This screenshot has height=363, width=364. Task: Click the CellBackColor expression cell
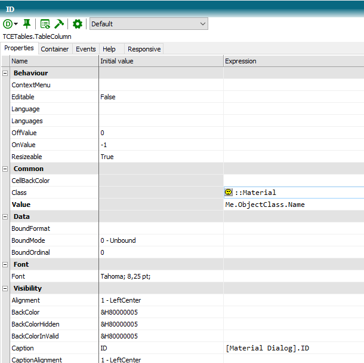(x=294, y=181)
